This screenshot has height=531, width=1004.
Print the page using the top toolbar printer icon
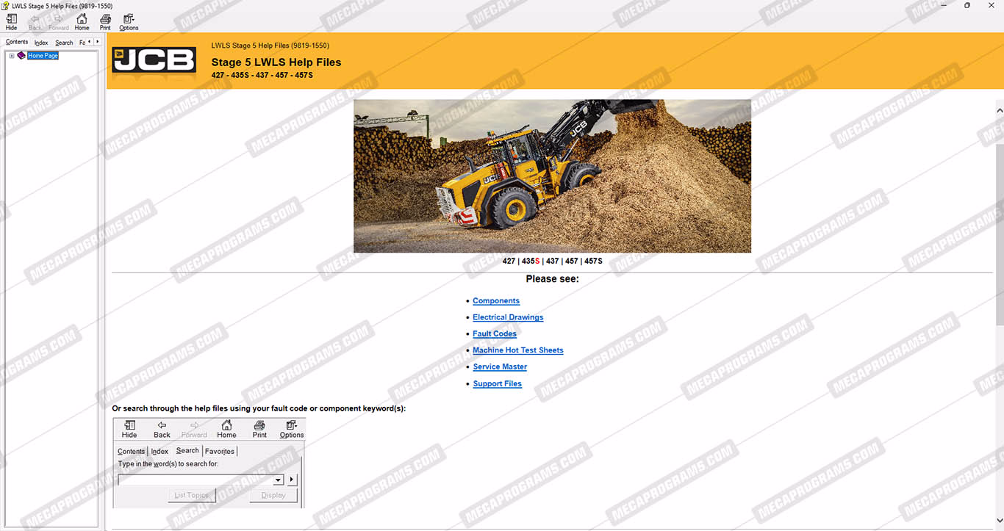105,21
